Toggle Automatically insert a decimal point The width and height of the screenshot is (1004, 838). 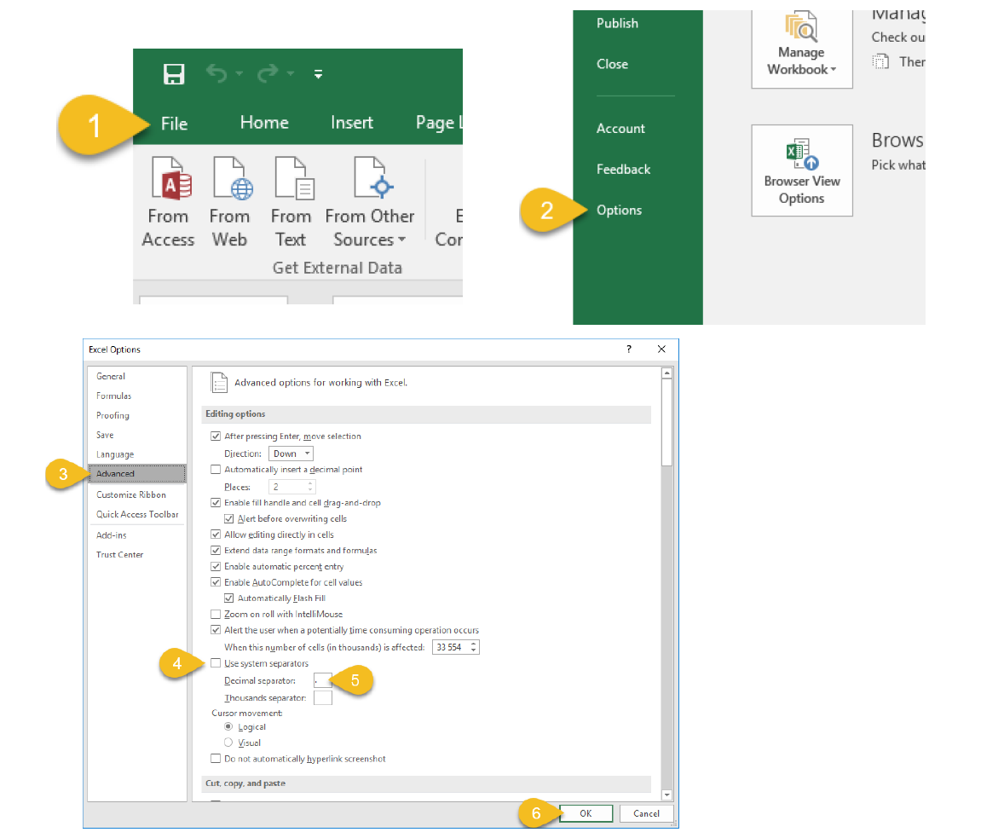click(216, 470)
